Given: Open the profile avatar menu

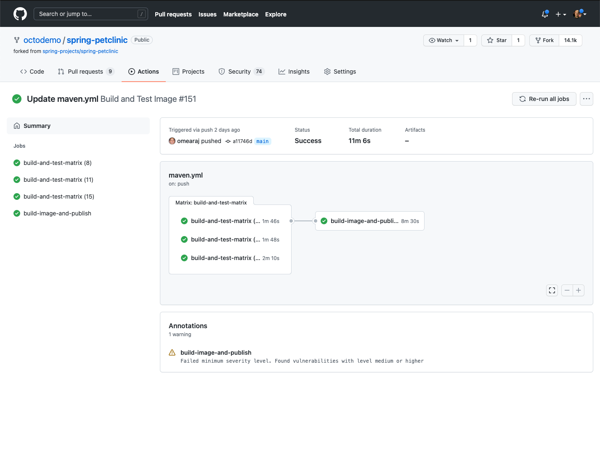Looking at the screenshot, I should tap(579, 14).
